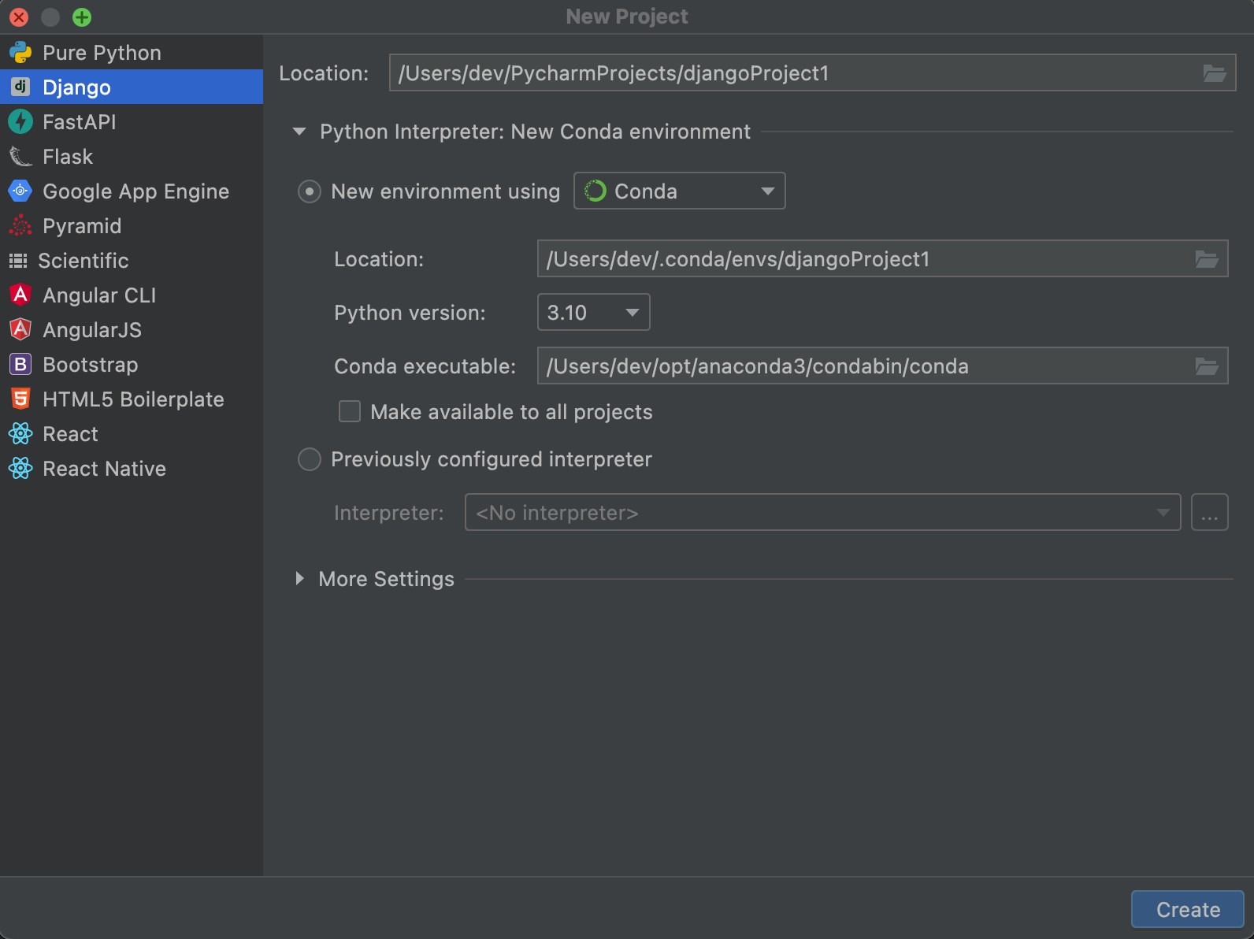Browse for Conda executable path
The width and height of the screenshot is (1254, 939).
click(1207, 366)
